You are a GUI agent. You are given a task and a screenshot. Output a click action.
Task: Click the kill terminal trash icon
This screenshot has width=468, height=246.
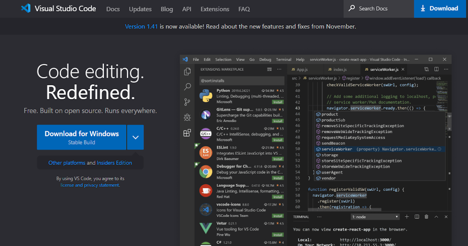(426, 217)
